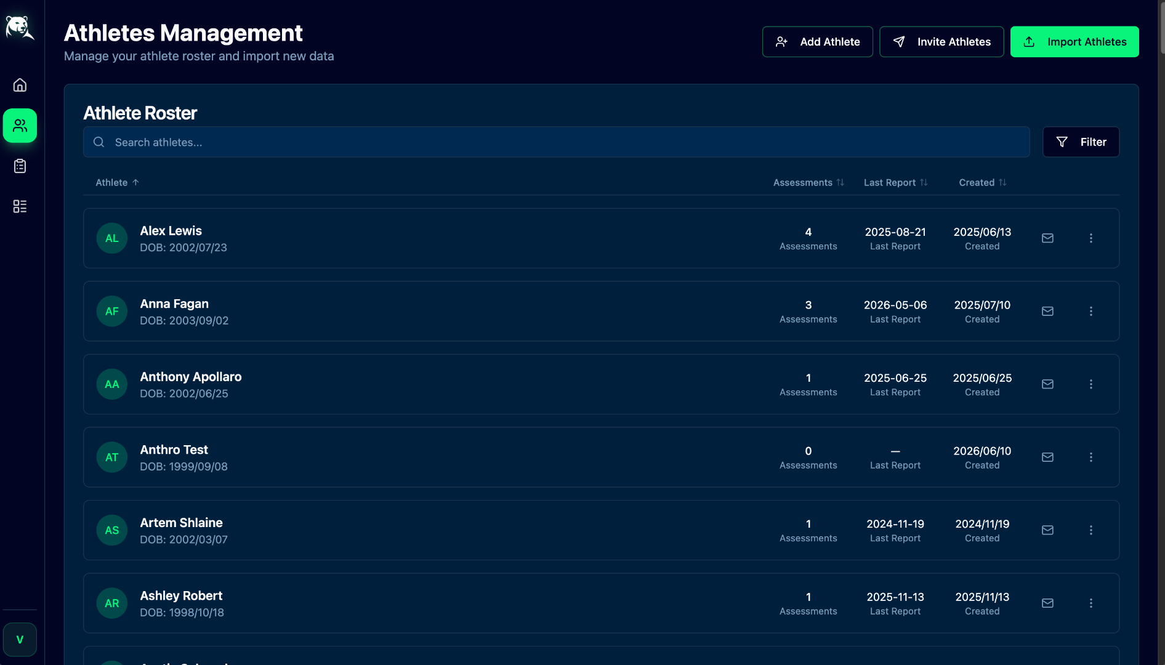Sort by Last Report column header
This screenshot has width=1165, height=665.
coord(895,183)
